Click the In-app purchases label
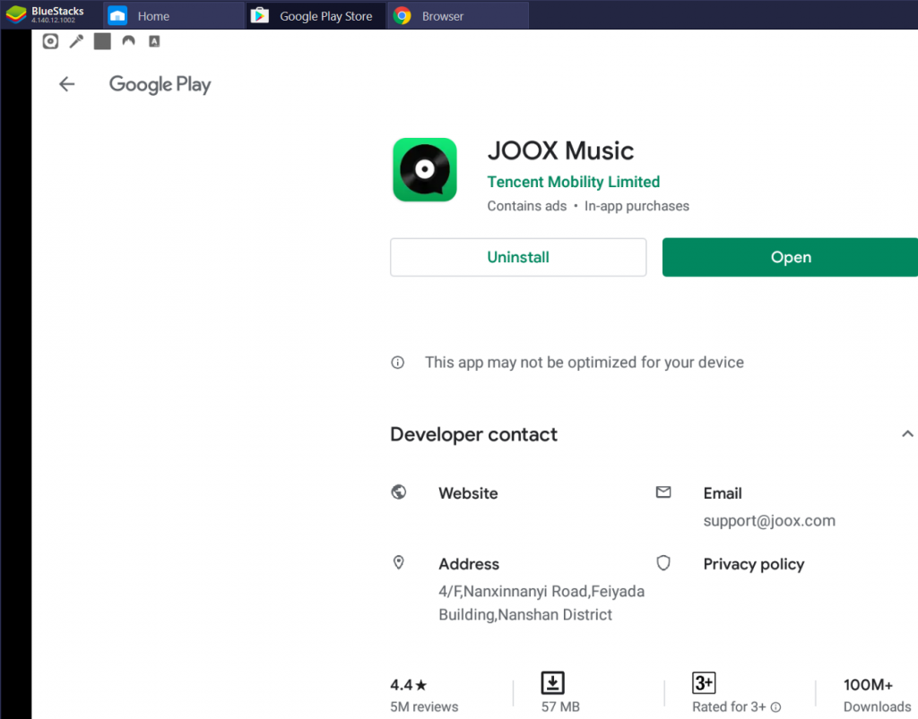Image resolution: width=918 pixels, height=719 pixels. point(637,206)
